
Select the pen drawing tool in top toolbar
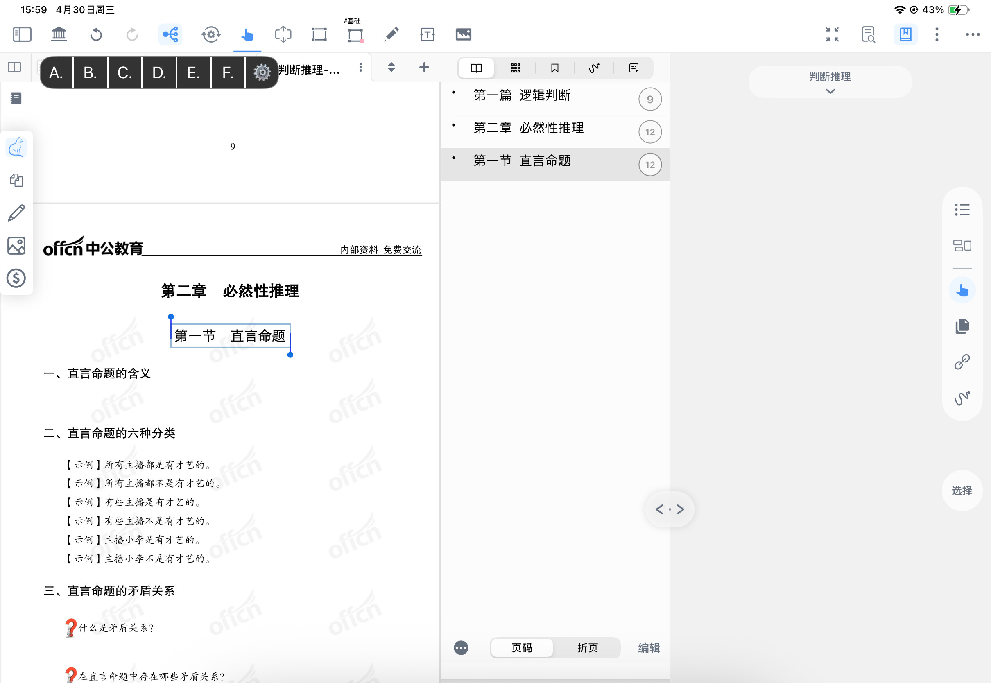(x=391, y=34)
